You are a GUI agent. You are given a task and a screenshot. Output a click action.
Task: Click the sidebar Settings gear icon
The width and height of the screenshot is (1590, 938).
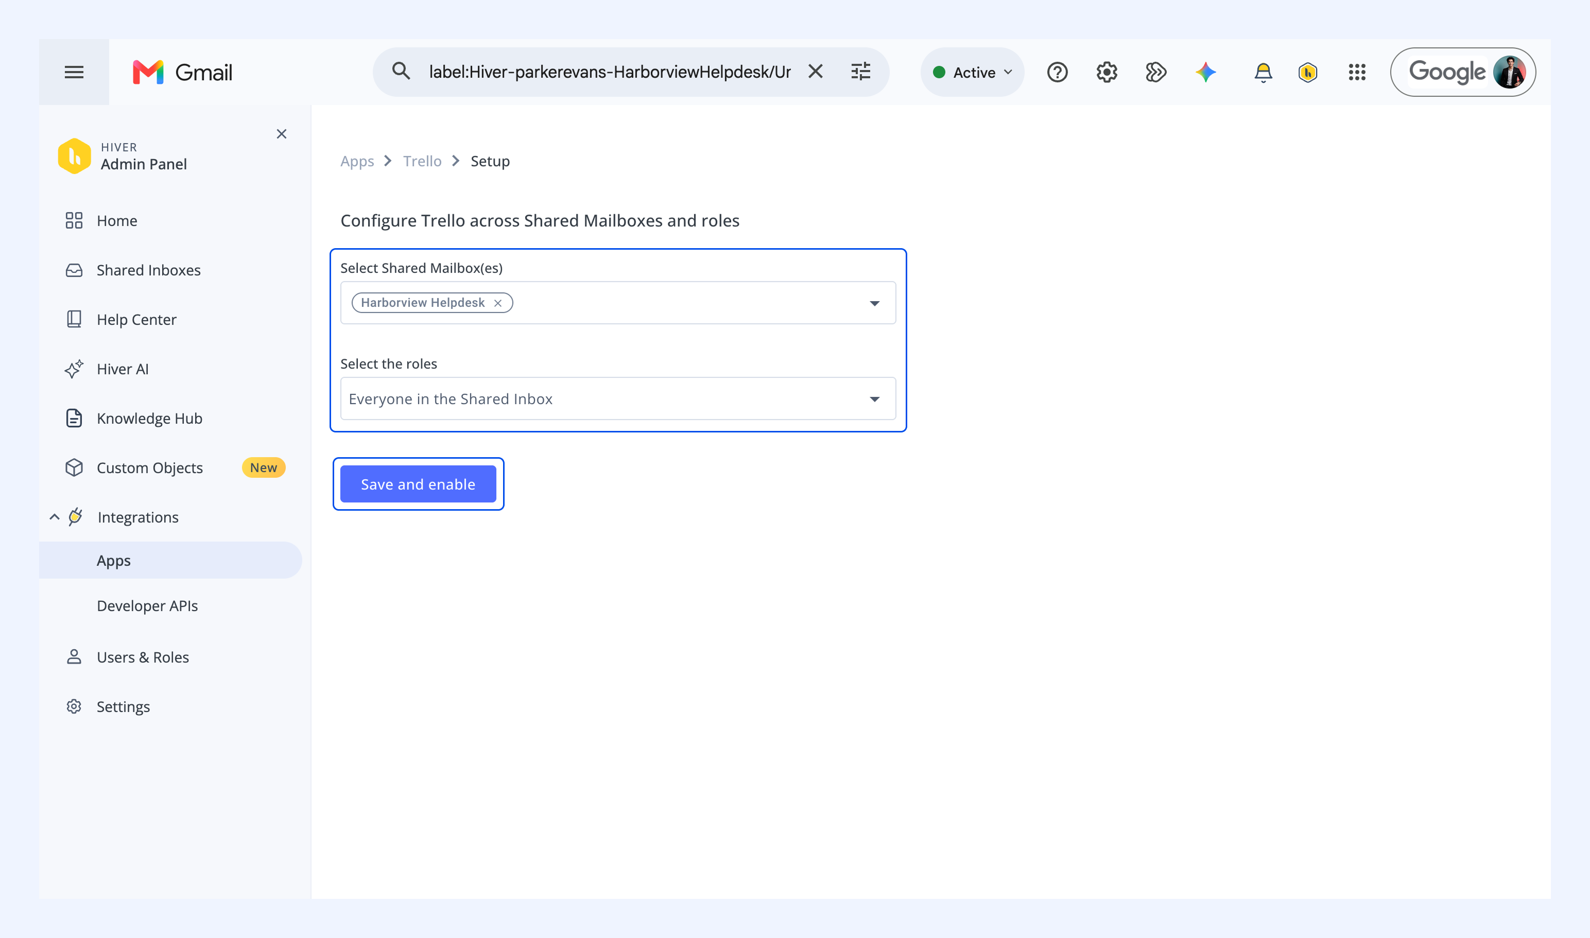pos(74,707)
